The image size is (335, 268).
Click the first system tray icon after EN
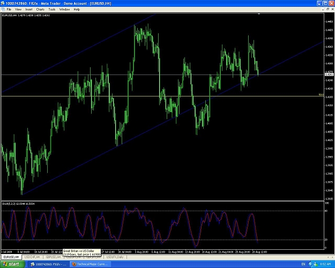point(310,264)
